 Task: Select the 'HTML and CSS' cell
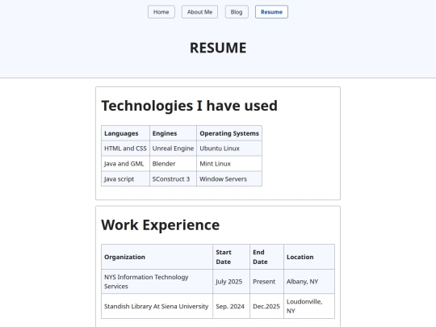tap(125, 149)
